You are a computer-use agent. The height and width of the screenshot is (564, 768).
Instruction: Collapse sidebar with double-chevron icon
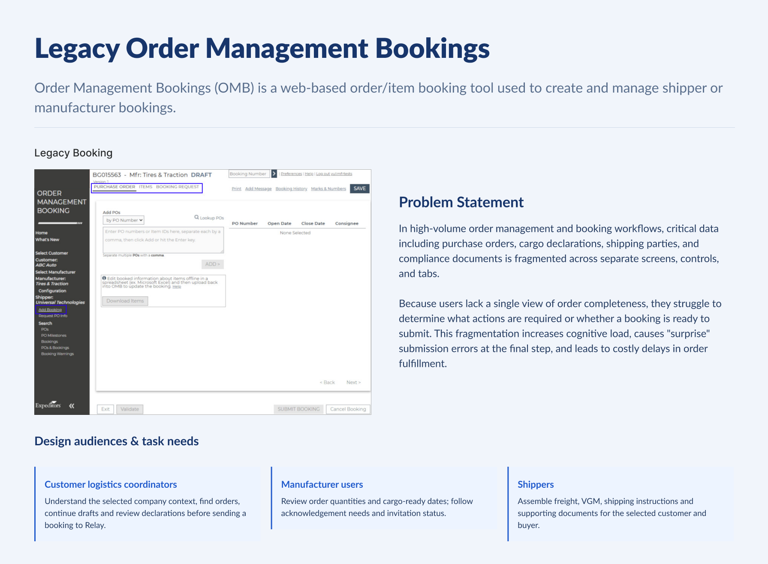(72, 405)
